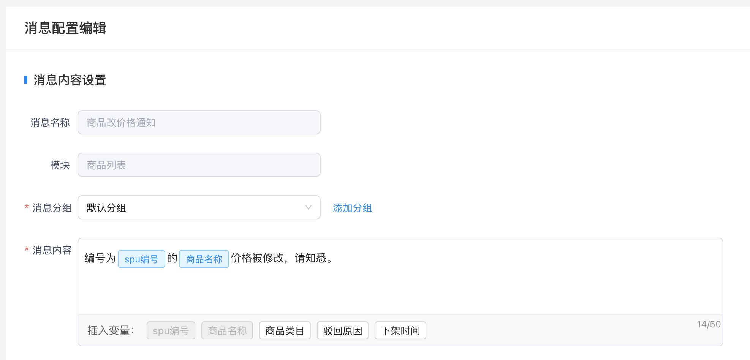The image size is (750, 360).
Task: Click the disabled spu编号 variable chip
Action: tap(171, 330)
